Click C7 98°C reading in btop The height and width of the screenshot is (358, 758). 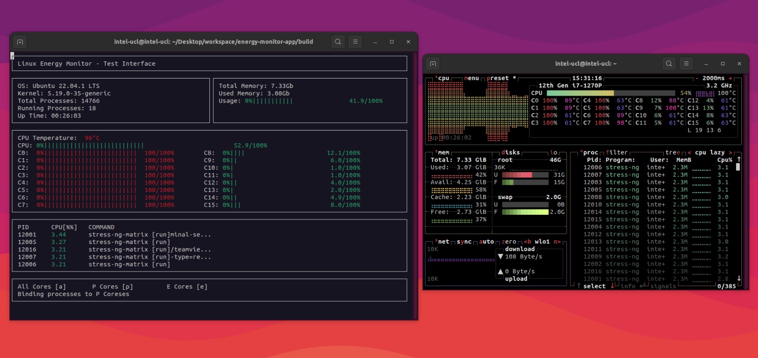click(x=624, y=123)
